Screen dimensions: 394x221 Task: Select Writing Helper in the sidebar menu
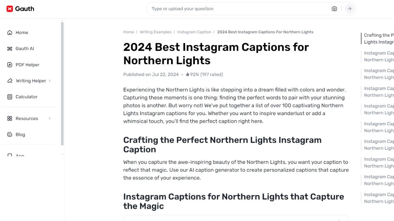(x=30, y=81)
